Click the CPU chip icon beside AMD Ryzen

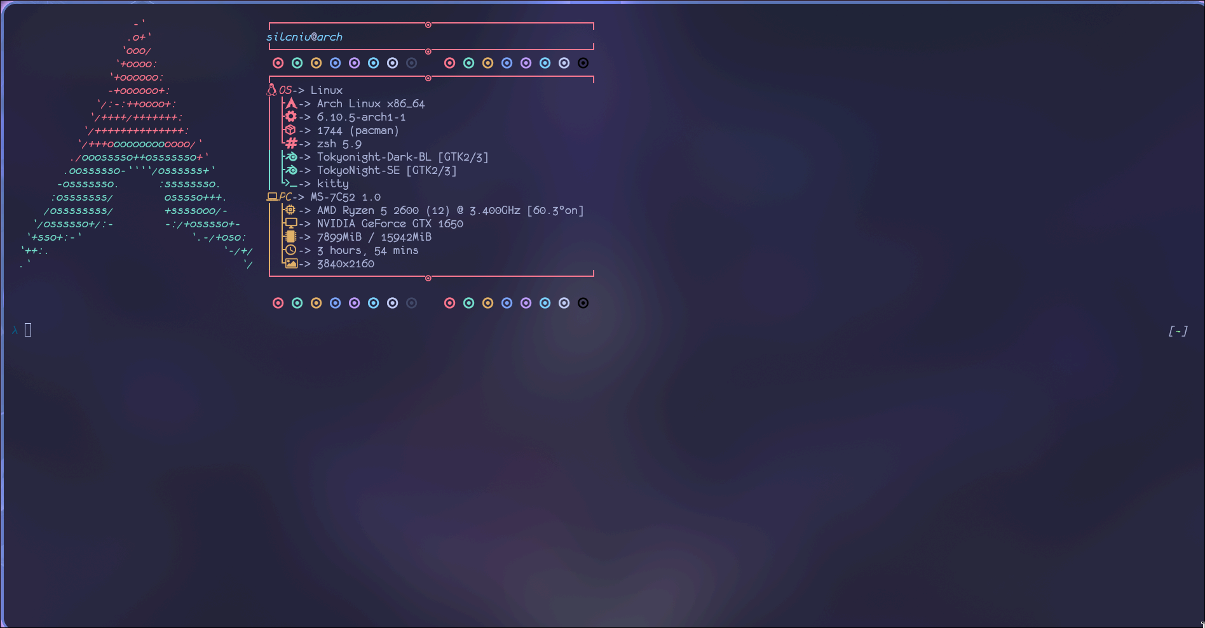(x=290, y=210)
